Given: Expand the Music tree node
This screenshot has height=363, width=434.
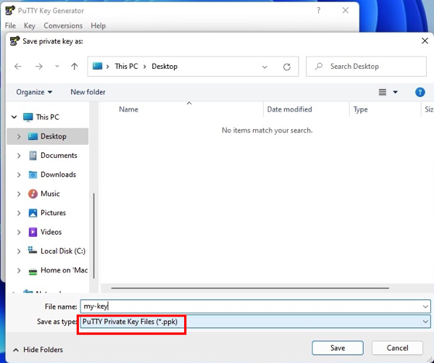Looking at the screenshot, I should pos(19,194).
